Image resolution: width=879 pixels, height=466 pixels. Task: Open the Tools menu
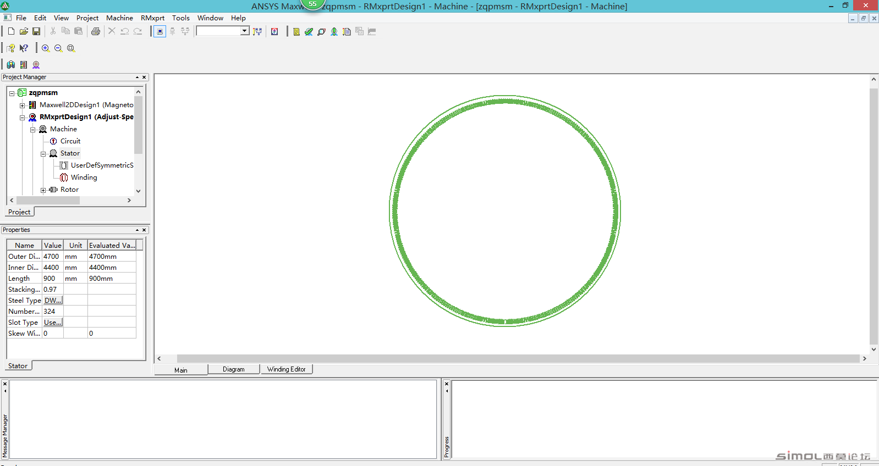point(181,18)
